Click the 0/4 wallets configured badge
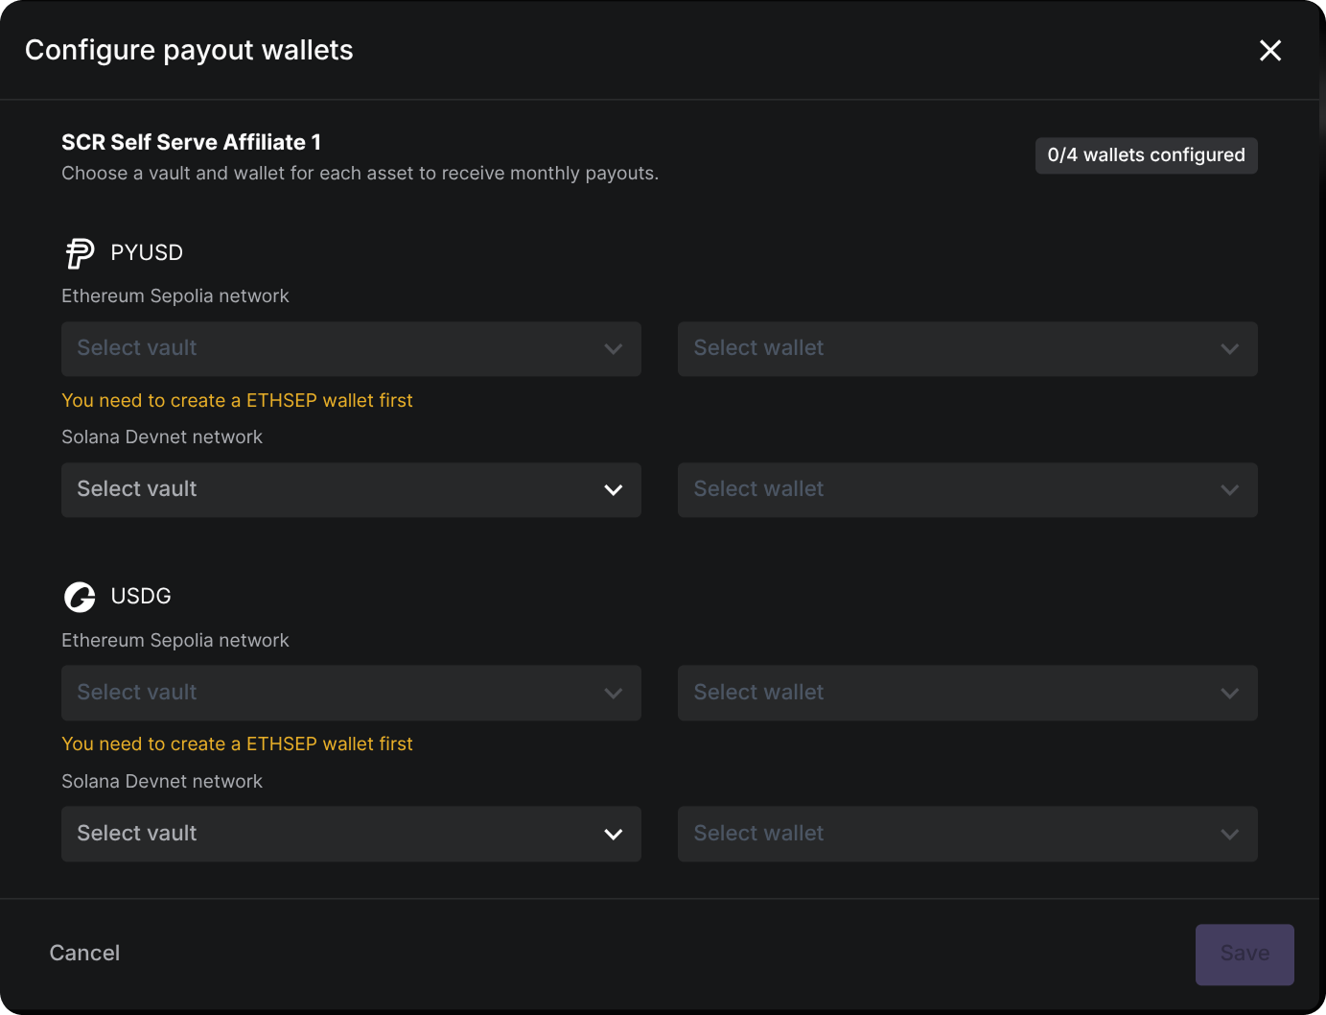The width and height of the screenshot is (1326, 1015). [1147, 155]
